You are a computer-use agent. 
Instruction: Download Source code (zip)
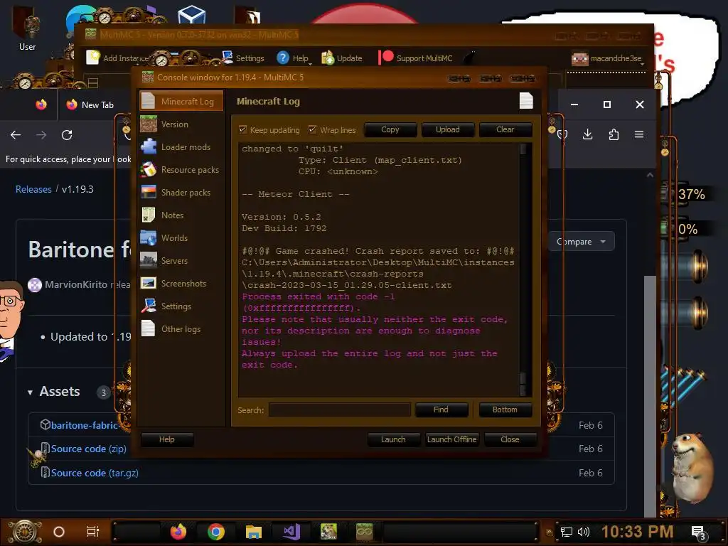(88, 449)
